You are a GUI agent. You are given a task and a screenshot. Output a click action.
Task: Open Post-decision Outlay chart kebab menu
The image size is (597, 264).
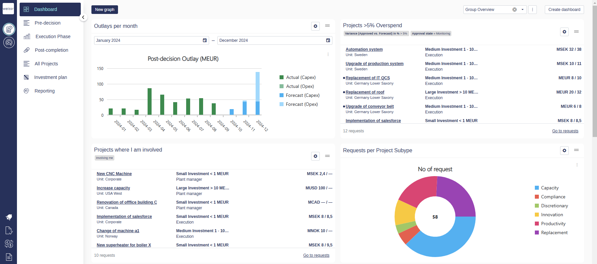tap(328, 54)
